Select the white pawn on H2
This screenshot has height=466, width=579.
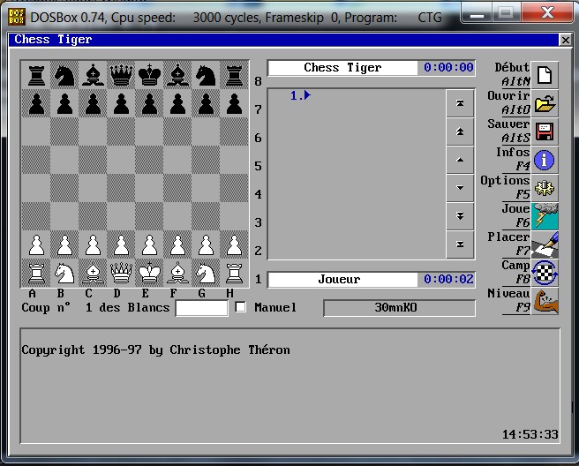tap(234, 244)
